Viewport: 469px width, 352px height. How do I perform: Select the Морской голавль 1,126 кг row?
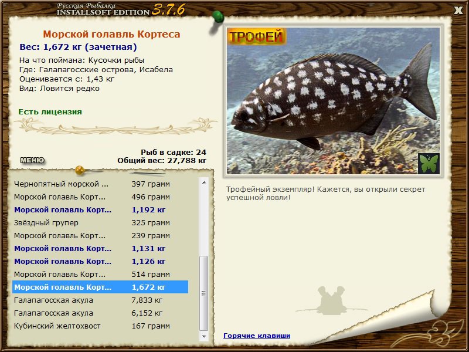(x=100, y=261)
